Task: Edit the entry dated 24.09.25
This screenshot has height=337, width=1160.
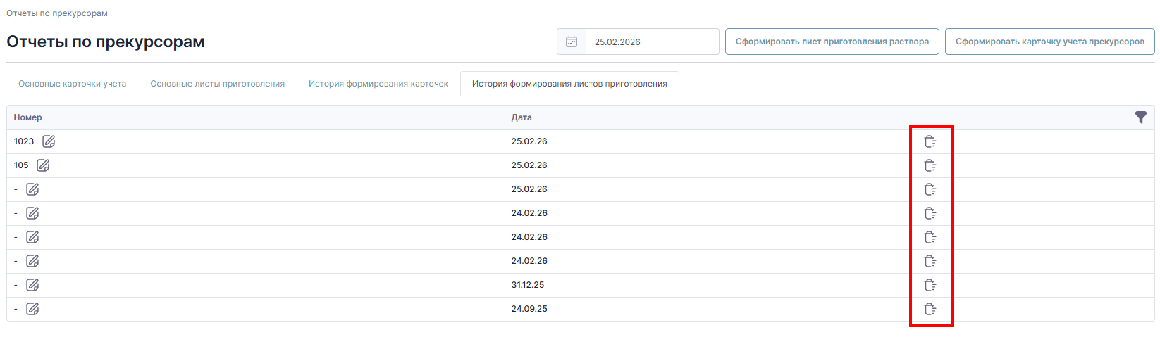Action: [x=32, y=309]
